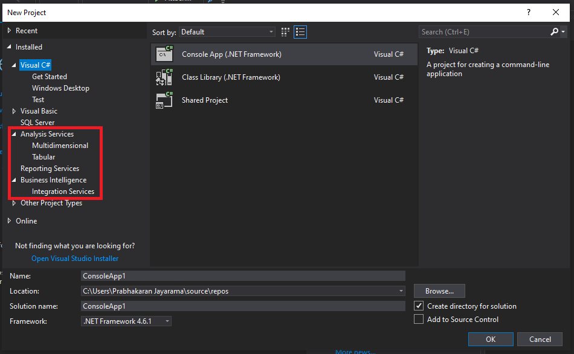Select Business Intelligence in the tree
574x354 pixels.
pos(53,180)
